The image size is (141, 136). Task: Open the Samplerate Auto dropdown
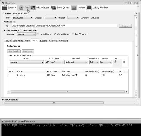(94, 62)
